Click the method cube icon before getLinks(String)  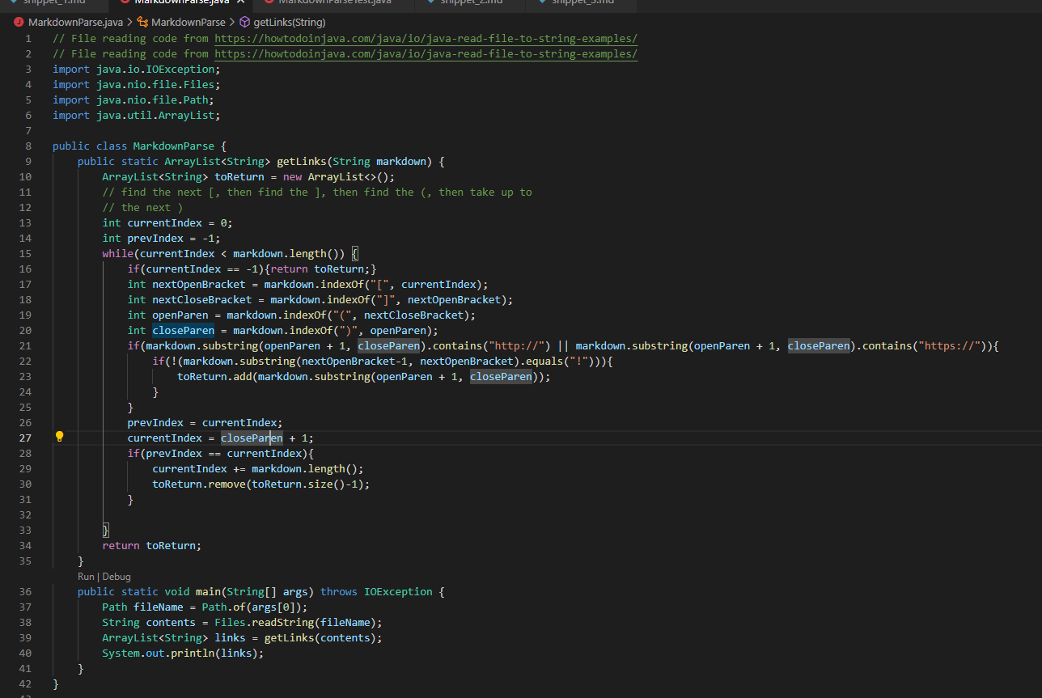coord(244,22)
